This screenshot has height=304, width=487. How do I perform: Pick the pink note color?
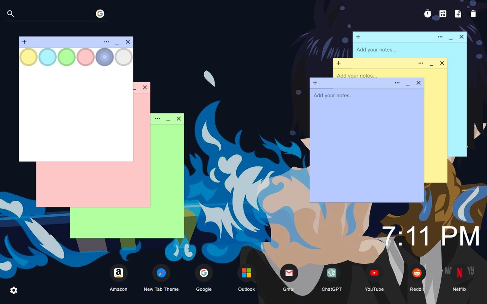86,57
